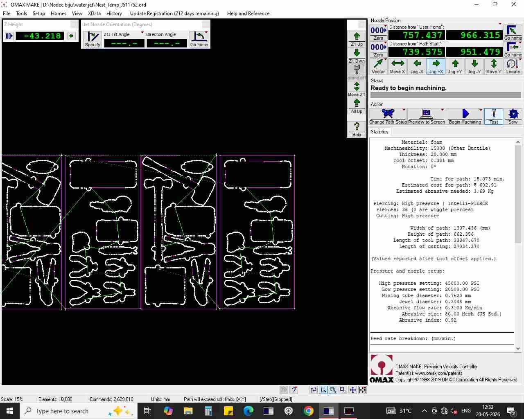The width and height of the screenshot is (524, 419).
Task: Select the Vector move tool
Action: [x=378, y=66]
